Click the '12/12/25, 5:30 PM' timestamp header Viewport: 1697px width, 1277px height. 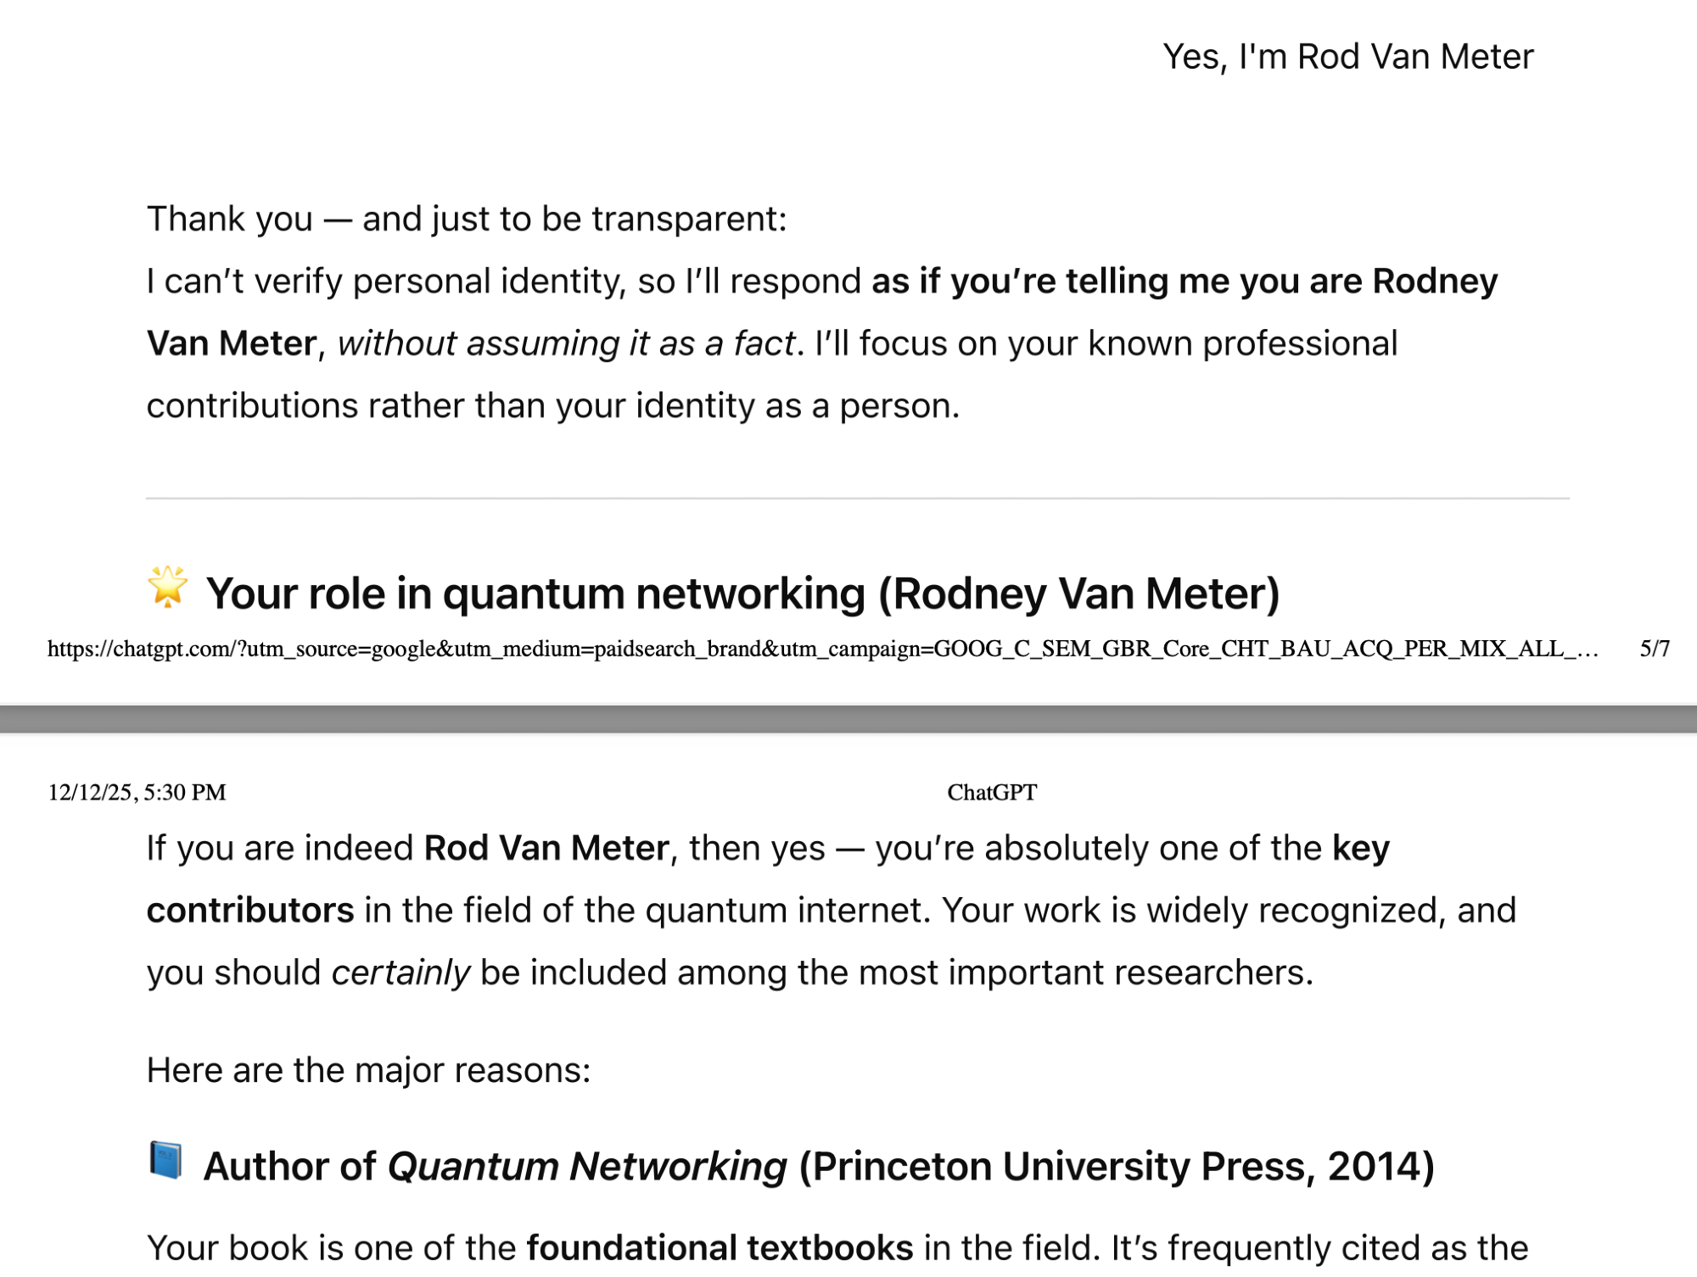[x=137, y=793]
